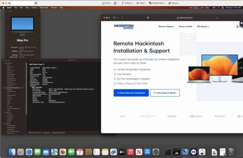Expand the EFI-Library dropdown menu

[203, 26]
